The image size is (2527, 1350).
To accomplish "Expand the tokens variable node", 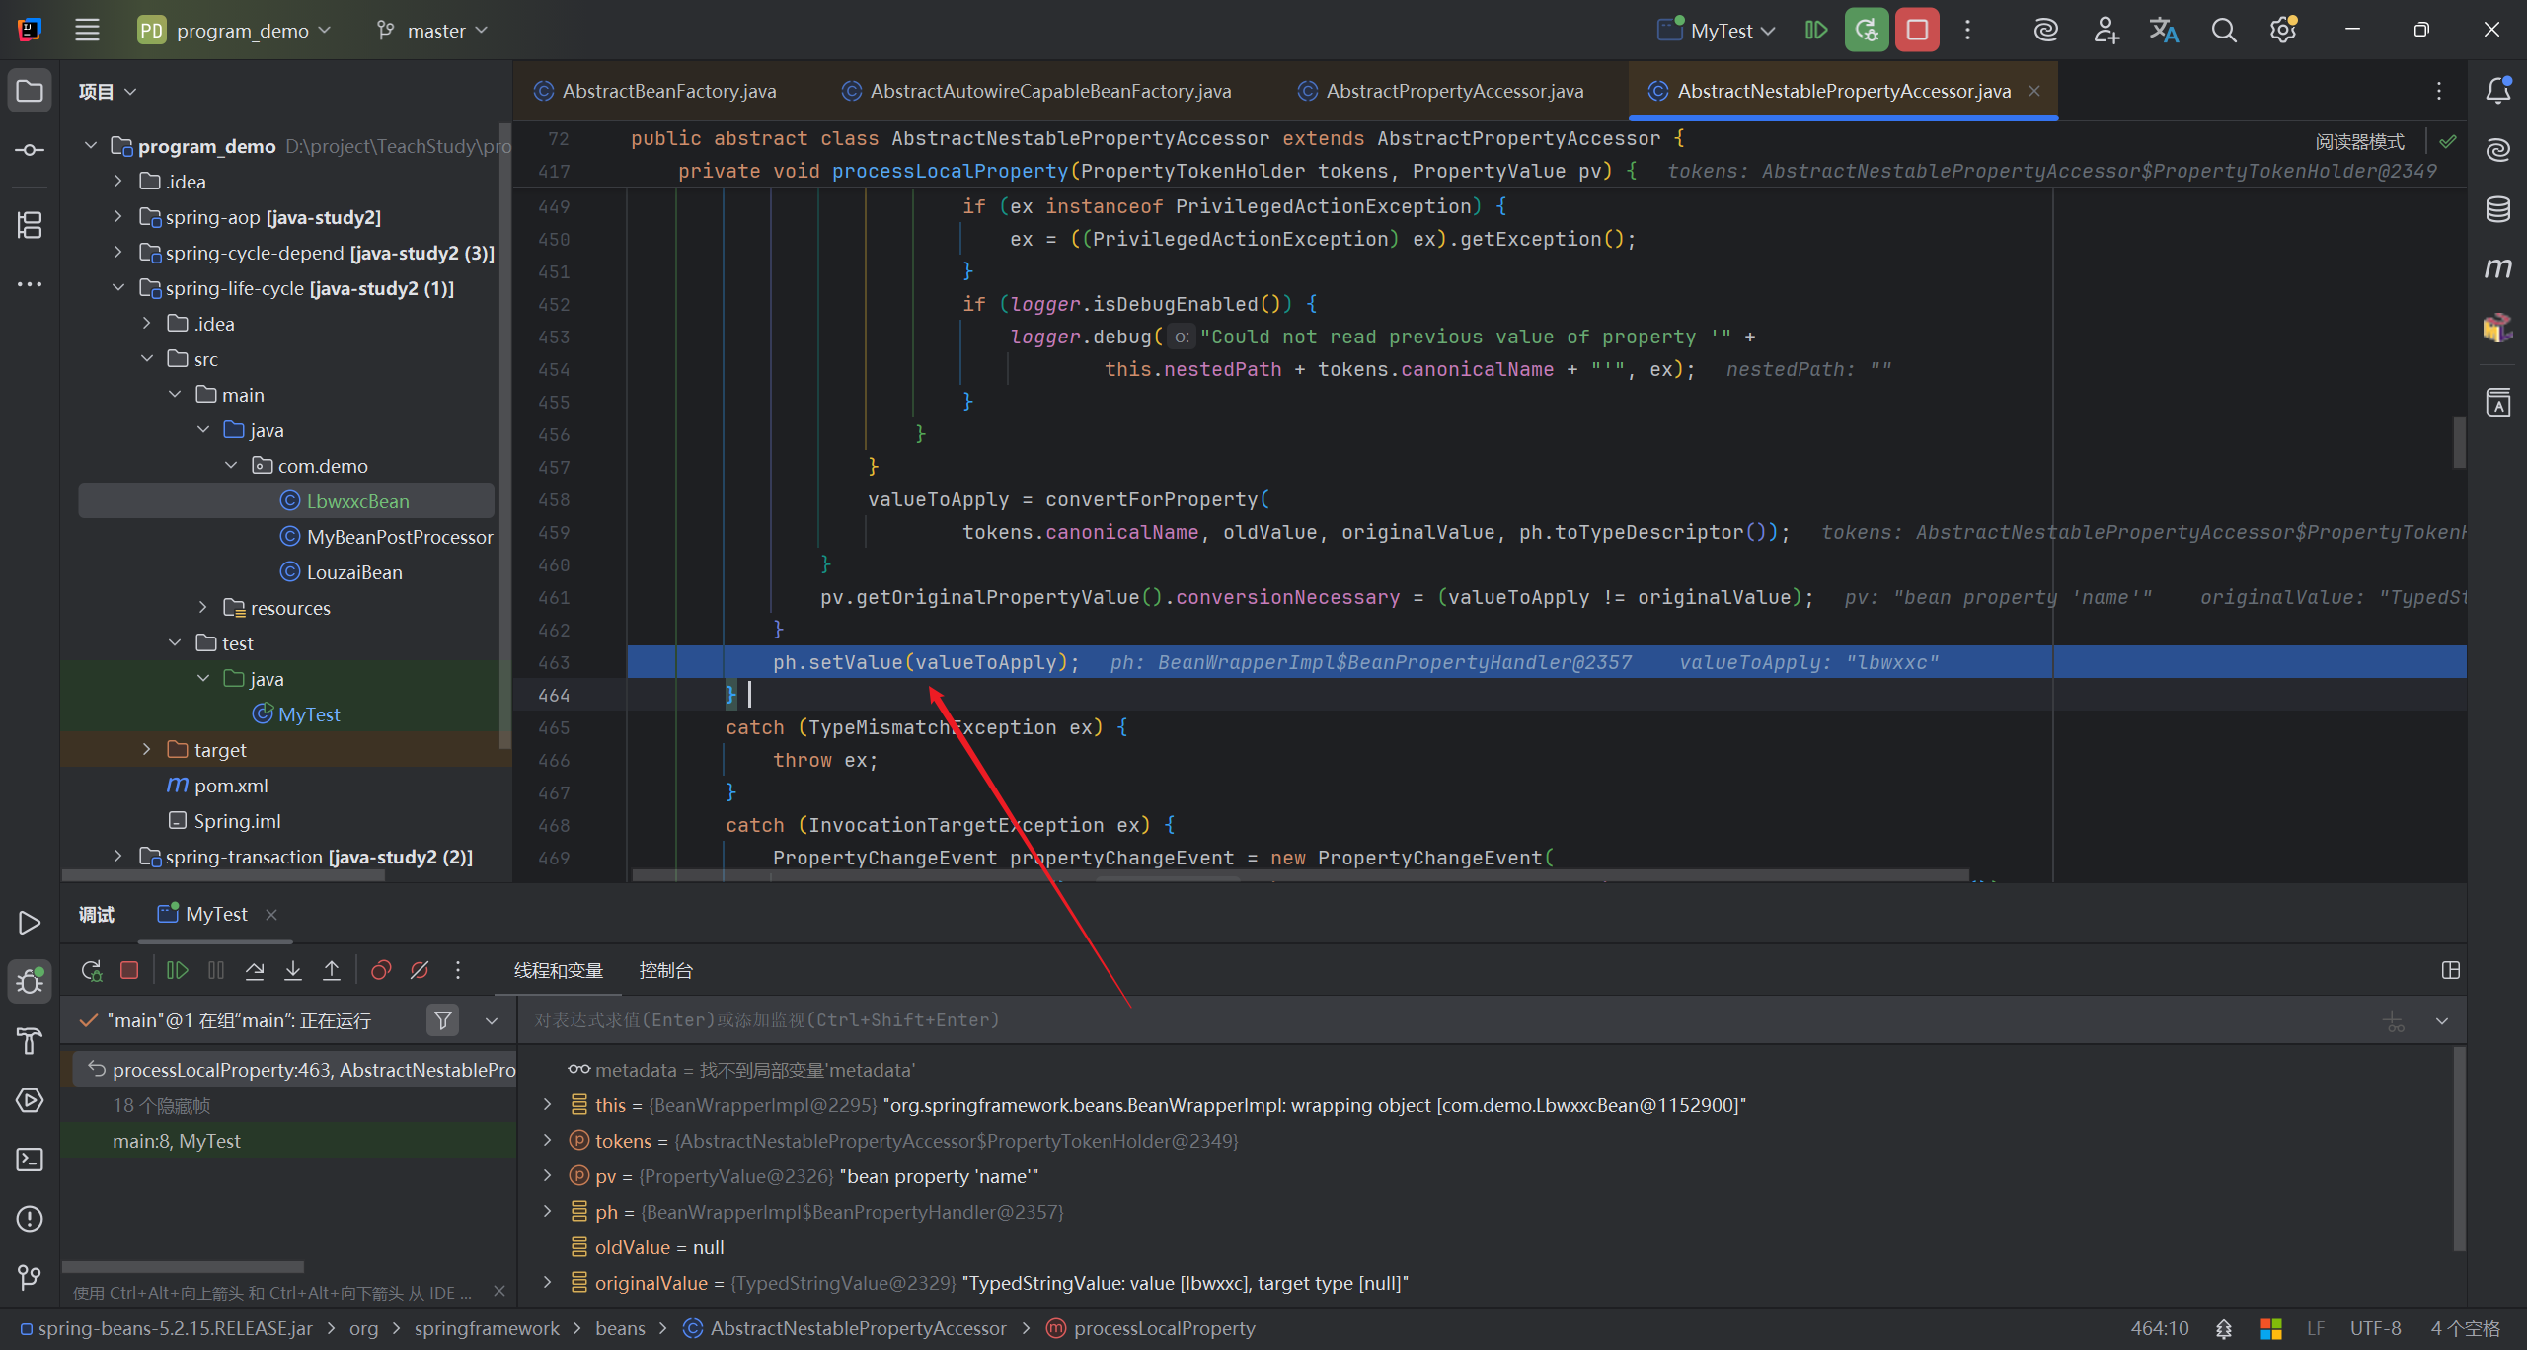I will (x=548, y=1141).
